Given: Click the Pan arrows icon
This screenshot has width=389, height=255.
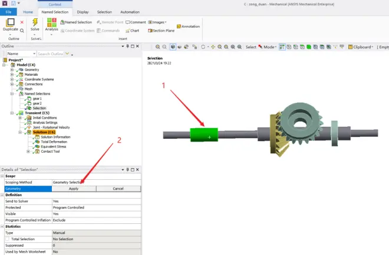Looking at the screenshot, I should 213,47.
